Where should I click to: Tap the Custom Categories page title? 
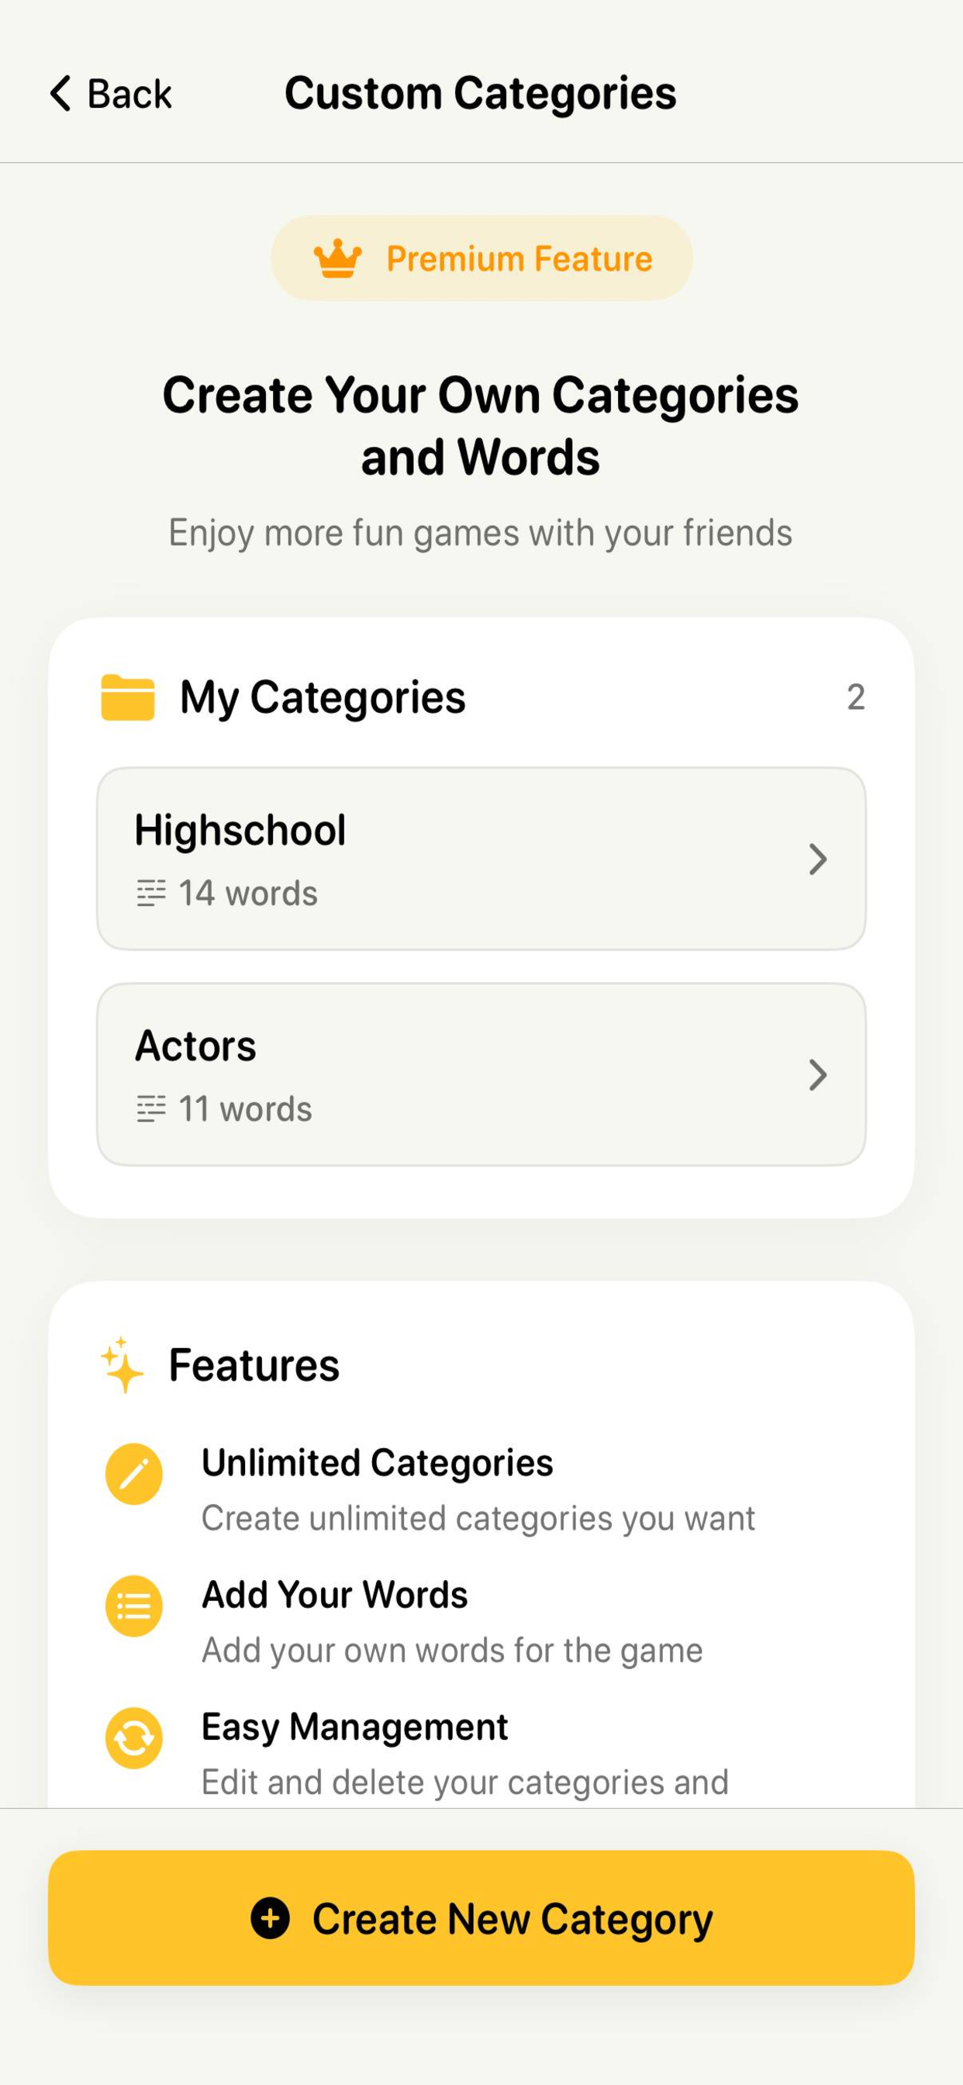tap(480, 93)
